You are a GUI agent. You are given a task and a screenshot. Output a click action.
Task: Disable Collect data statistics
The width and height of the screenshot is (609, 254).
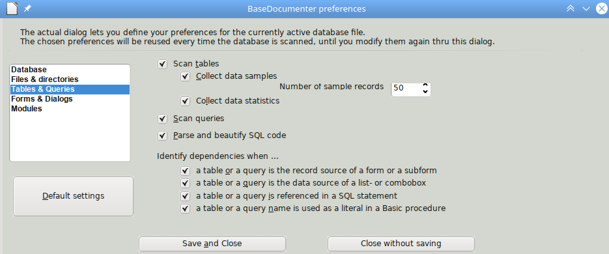point(185,102)
